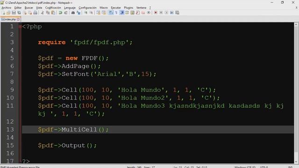The image size is (299, 168).
Task: Open the Function list icon
Action: click(138, 13)
